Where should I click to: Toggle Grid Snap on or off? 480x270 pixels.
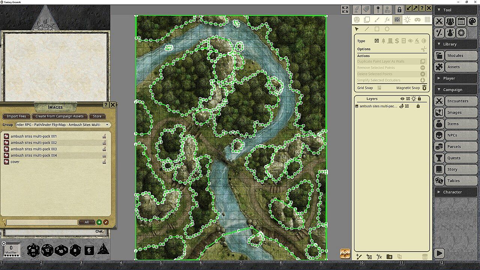click(x=379, y=88)
